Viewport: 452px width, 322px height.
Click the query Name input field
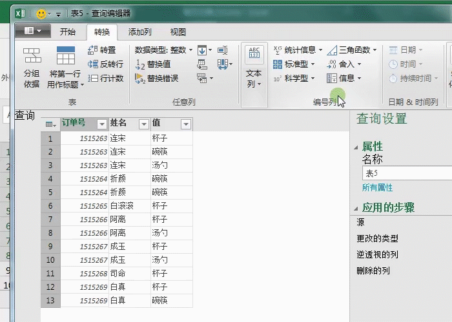pyautogui.click(x=406, y=173)
